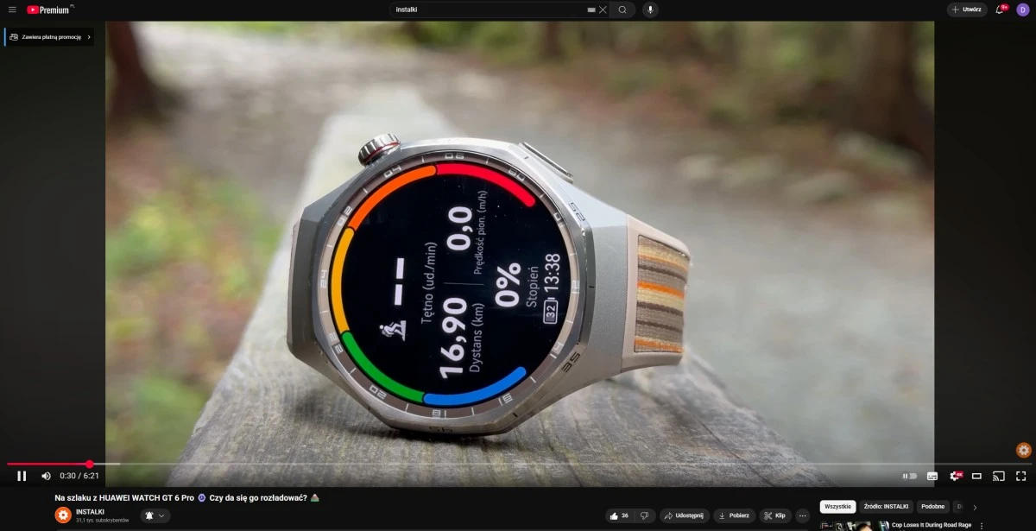Click the search magnifier button

622,9
